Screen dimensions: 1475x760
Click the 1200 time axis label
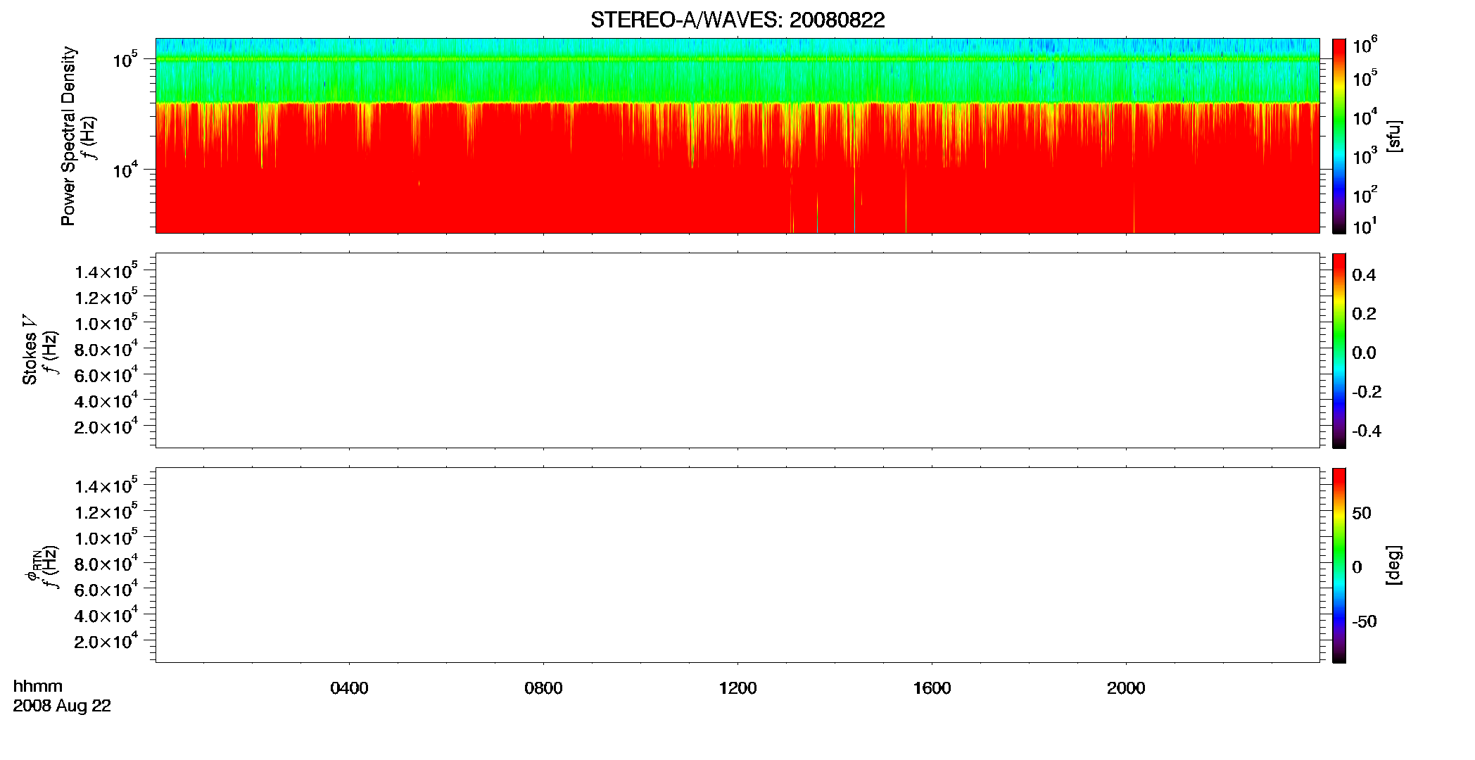(737, 688)
